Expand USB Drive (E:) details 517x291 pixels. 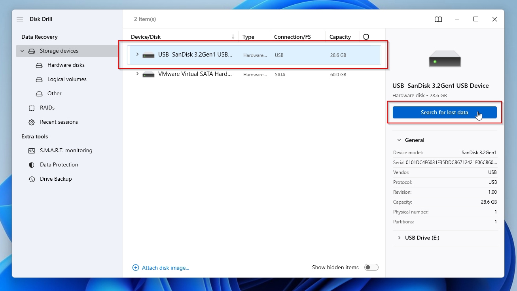[x=399, y=238]
